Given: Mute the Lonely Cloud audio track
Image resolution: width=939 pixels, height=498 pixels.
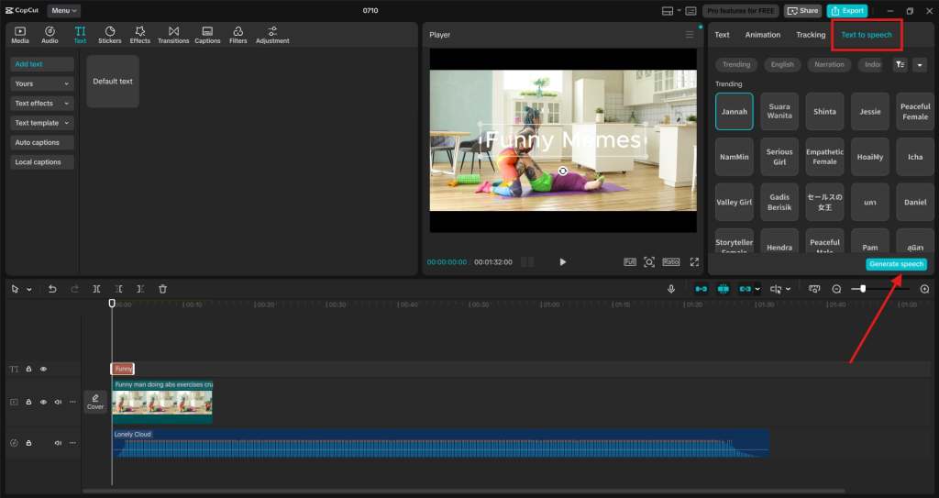Looking at the screenshot, I should point(58,443).
